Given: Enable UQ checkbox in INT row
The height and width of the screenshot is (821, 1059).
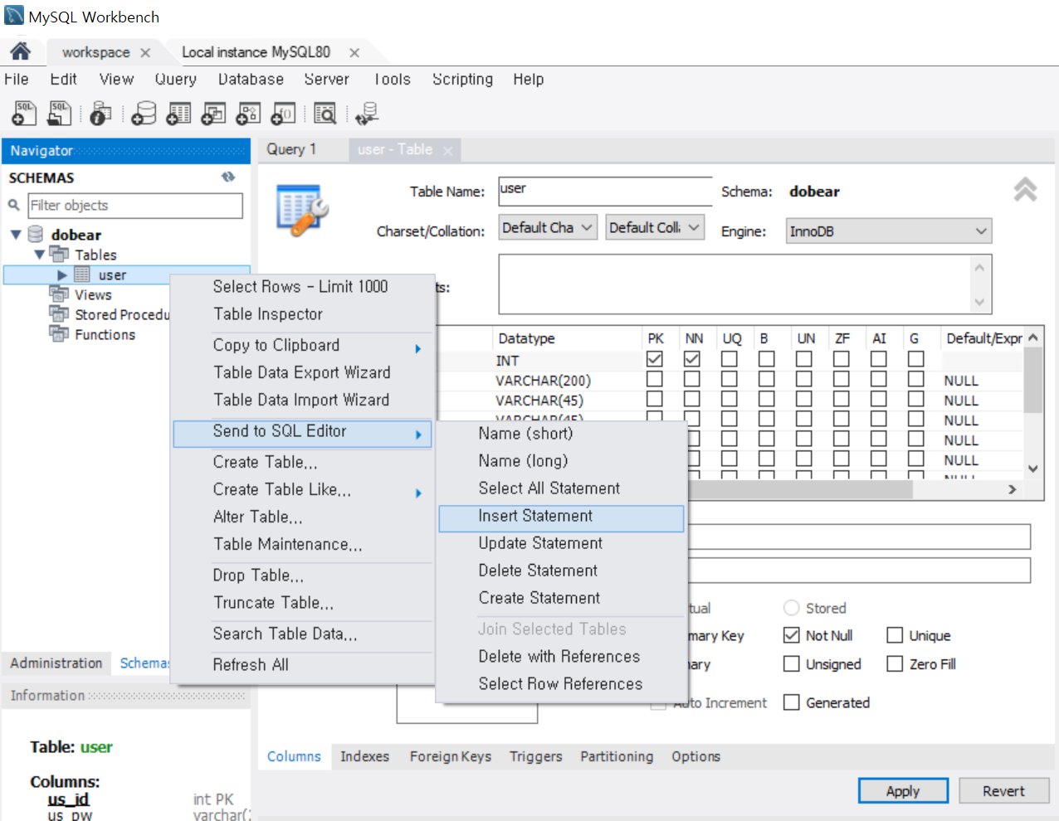Looking at the screenshot, I should pyautogui.click(x=730, y=359).
